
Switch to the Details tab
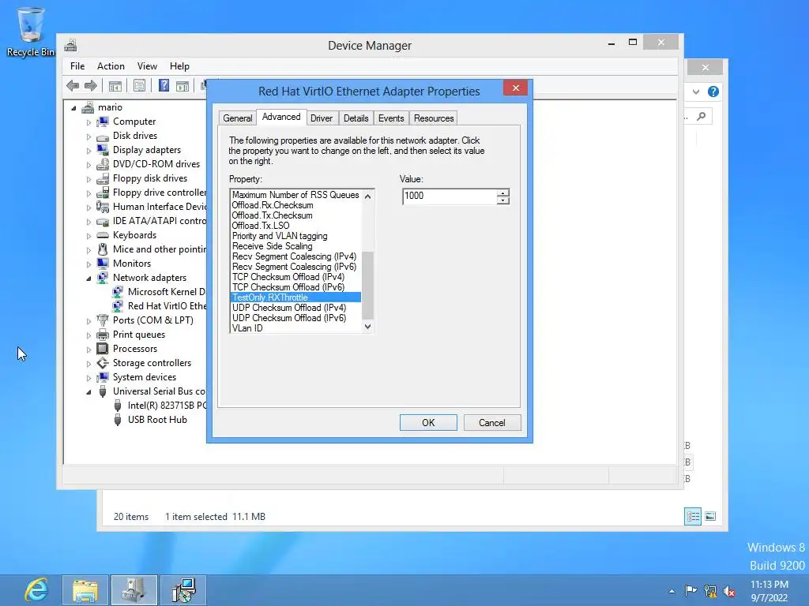click(356, 118)
